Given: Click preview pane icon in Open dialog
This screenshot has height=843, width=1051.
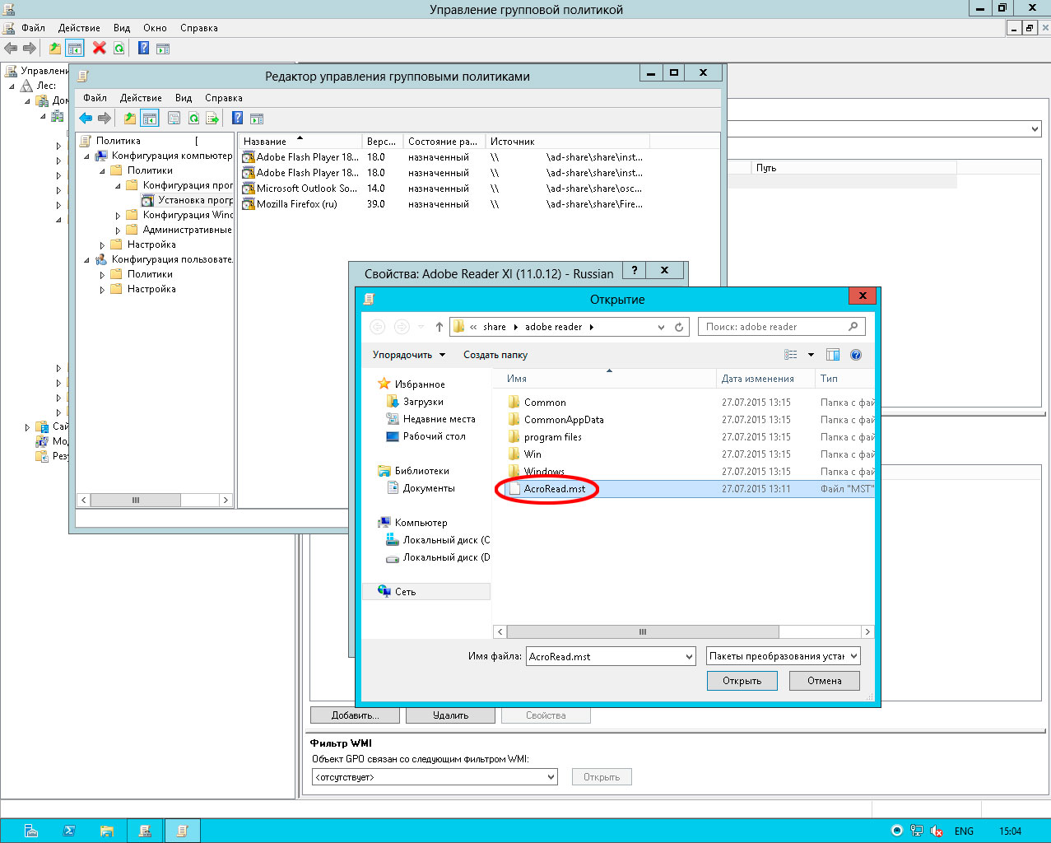Looking at the screenshot, I should pyautogui.click(x=833, y=355).
